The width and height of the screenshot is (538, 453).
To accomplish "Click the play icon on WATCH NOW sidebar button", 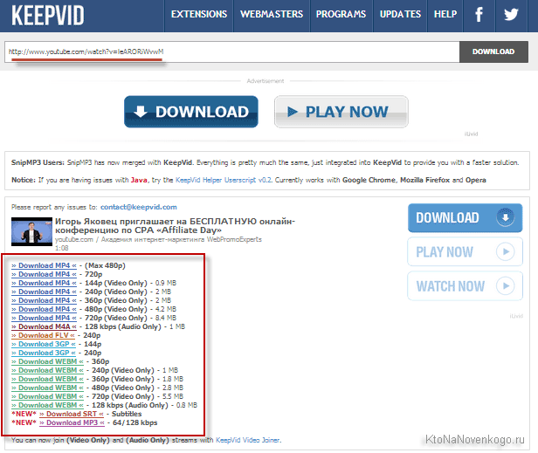I will pos(506,285).
